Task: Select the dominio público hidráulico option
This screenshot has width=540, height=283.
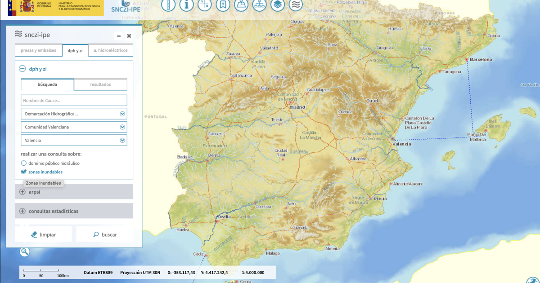Action: click(x=23, y=163)
